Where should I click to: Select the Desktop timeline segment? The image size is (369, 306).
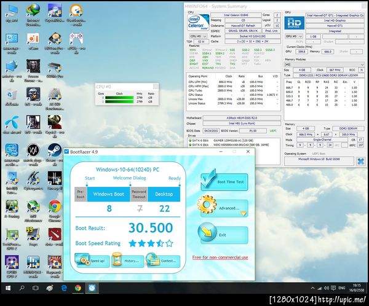164,194
